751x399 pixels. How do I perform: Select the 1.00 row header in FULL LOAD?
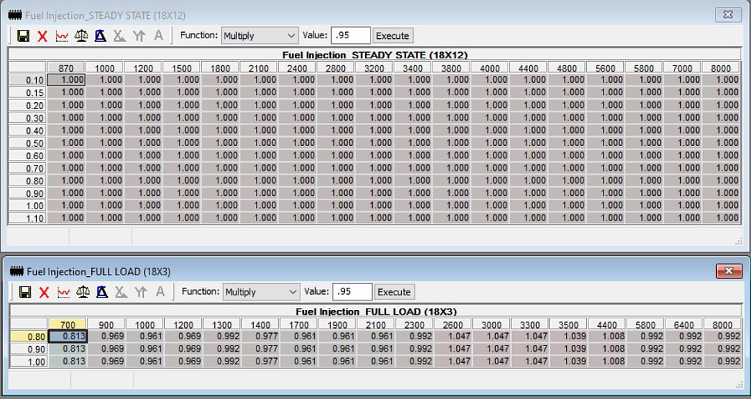point(29,361)
